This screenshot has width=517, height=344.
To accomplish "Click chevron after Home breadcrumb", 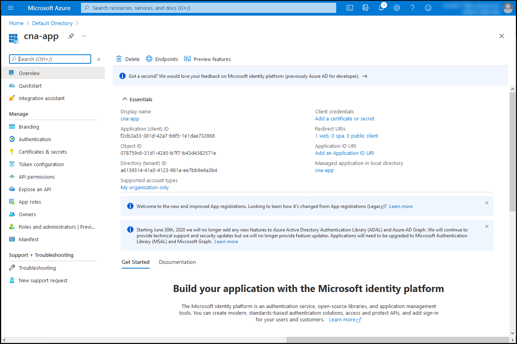I will pyautogui.click(x=27, y=23).
